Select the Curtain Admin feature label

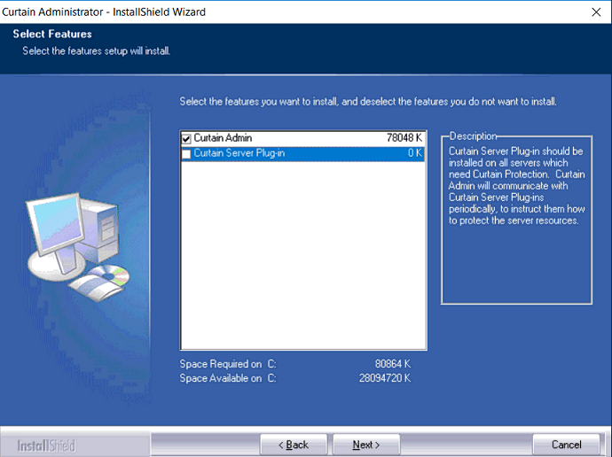point(223,139)
